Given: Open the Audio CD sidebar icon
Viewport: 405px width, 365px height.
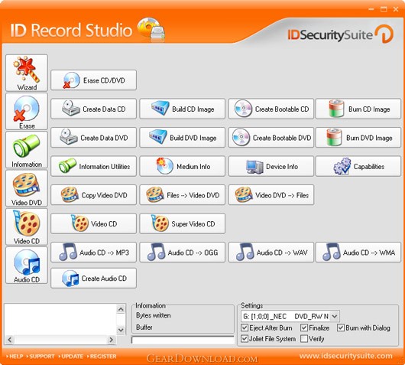Looking at the screenshot, I should (x=27, y=266).
